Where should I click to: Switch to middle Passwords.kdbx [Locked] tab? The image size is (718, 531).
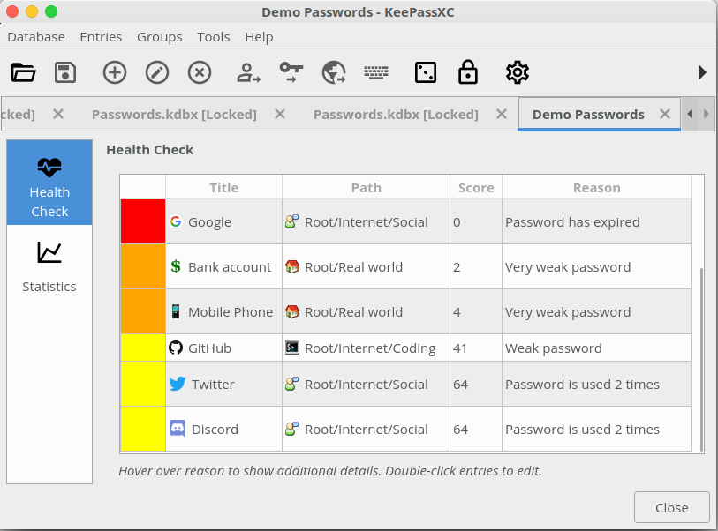174,115
